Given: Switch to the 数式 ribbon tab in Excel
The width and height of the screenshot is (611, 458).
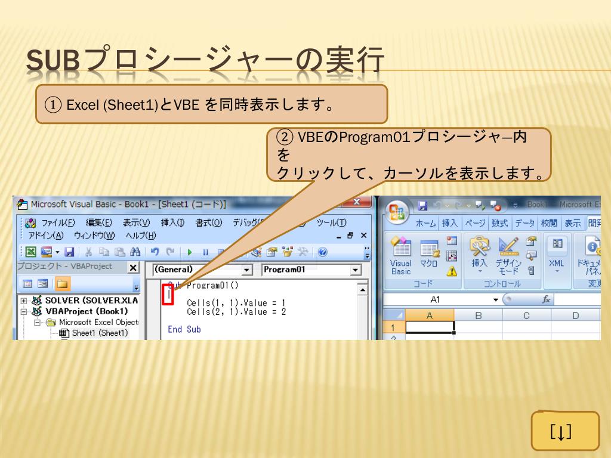Looking at the screenshot, I should coord(499,223).
